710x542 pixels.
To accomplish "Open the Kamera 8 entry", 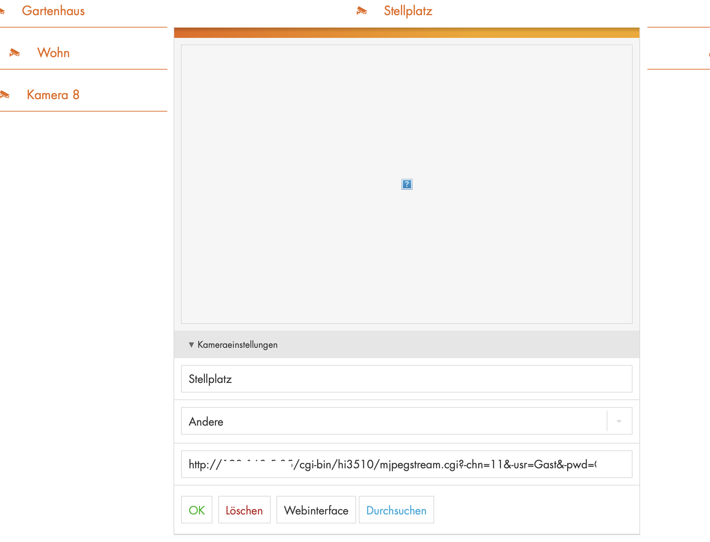I will coord(53,95).
